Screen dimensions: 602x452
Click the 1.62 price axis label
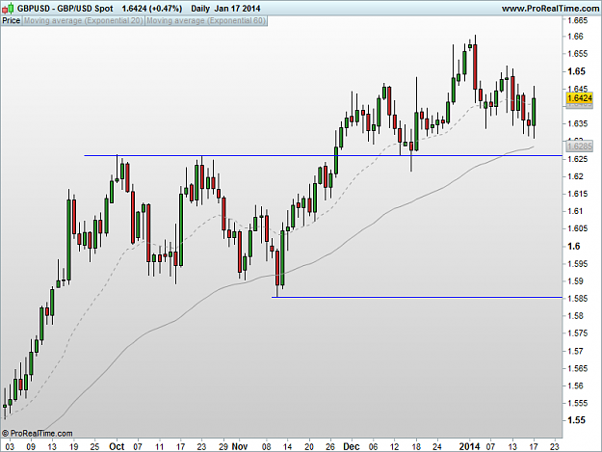click(575, 176)
